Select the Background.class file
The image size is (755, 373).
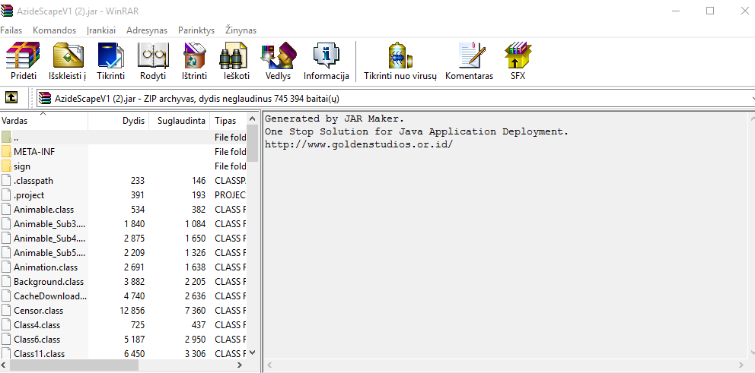pyautogui.click(x=49, y=282)
